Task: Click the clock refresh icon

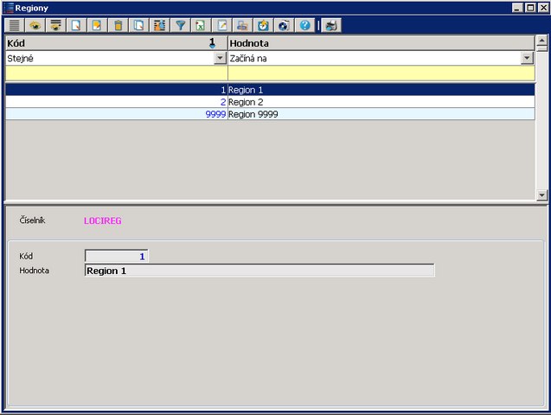Action: [x=263, y=25]
